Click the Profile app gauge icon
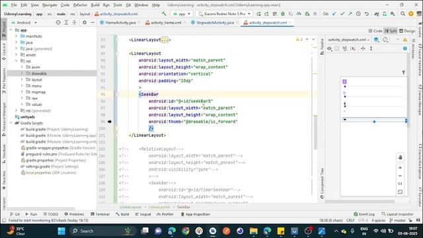The width and height of the screenshot is (423, 238). [299, 14]
